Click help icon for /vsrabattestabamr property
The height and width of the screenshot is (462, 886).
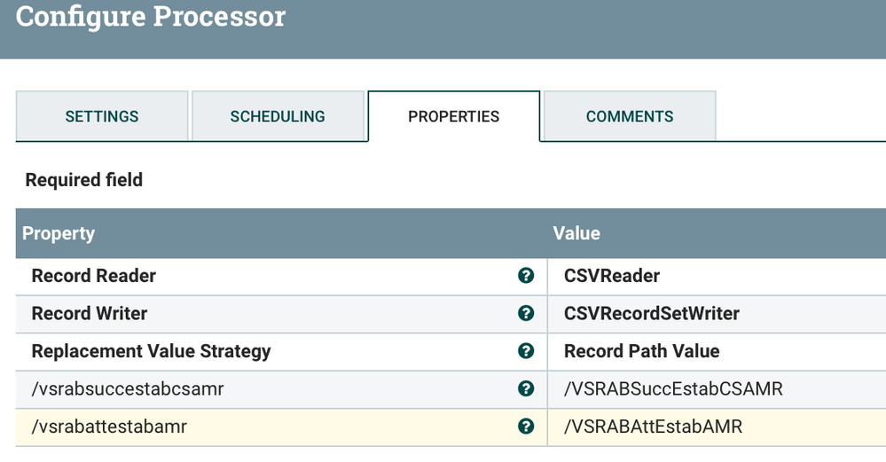526,427
